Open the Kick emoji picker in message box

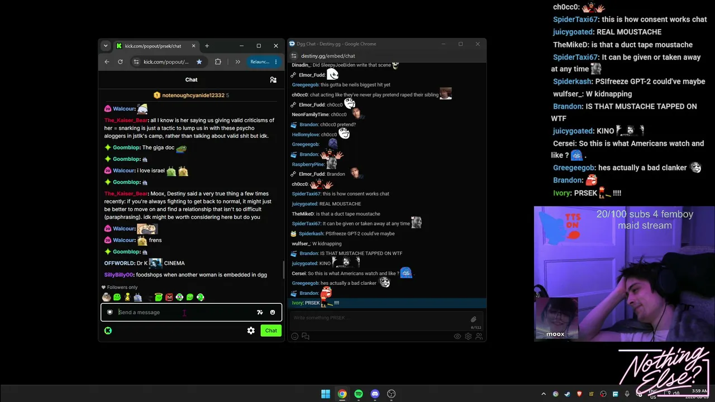273,313
